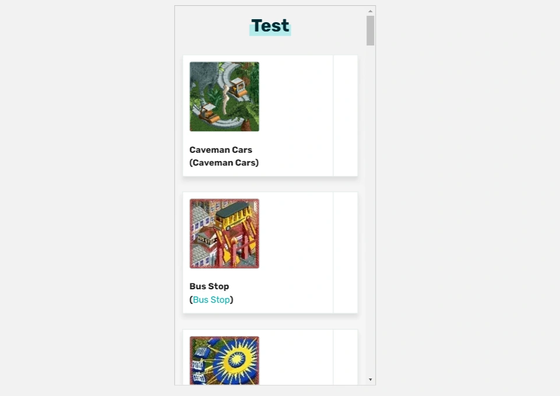Click the highlighted Test heading
This screenshot has width=560, height=396.
270,26
